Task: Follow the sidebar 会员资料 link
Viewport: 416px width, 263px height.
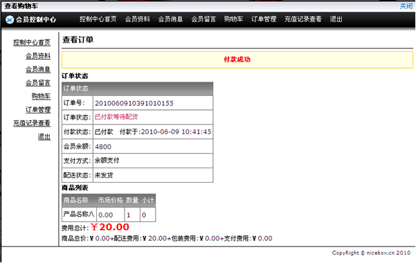Action: (x=38, y=56)
